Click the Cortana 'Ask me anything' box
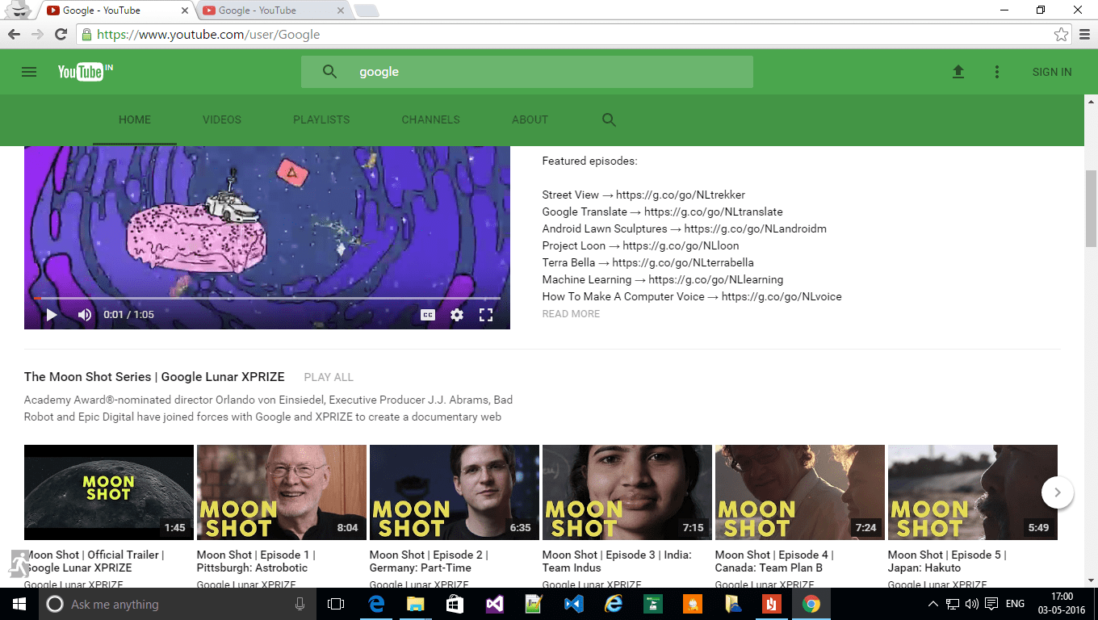The width and height of the screenshot is (1098, 620). pos(178,604)
